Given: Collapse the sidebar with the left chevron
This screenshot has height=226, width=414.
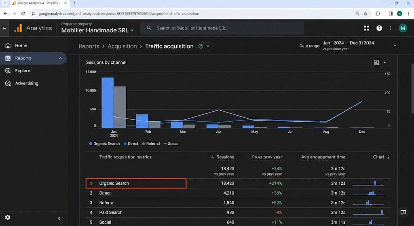Looking at the screenshot, I should [59, 218].
